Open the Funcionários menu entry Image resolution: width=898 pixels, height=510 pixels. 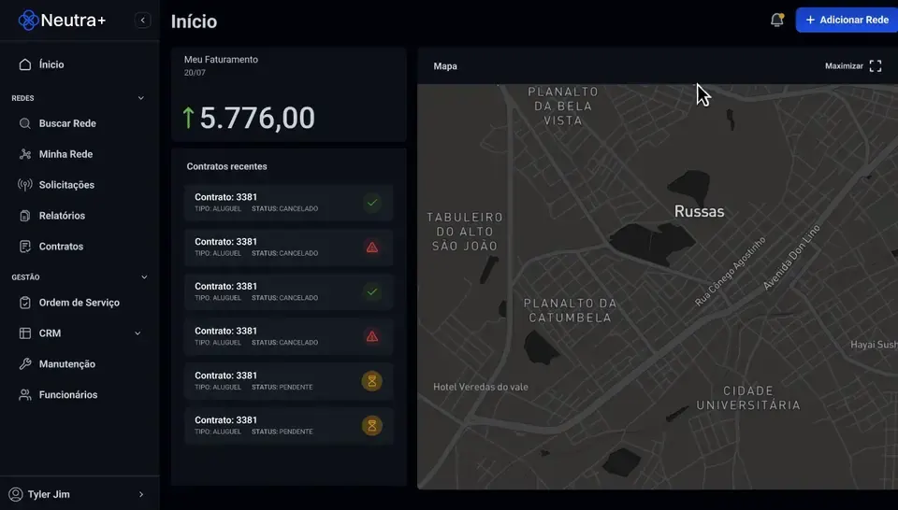click(x=68, y=395)
